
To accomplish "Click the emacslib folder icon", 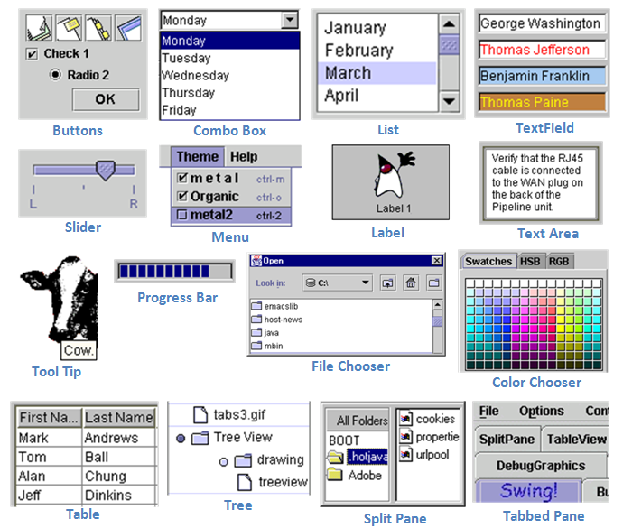I will click(257, 306).
